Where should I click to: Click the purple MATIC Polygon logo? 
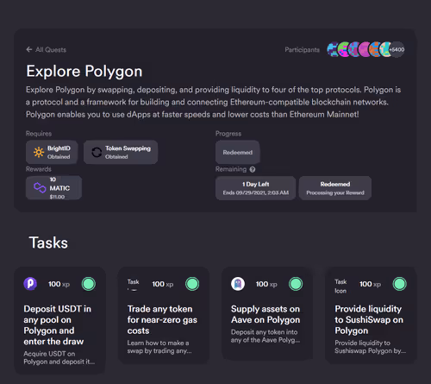[40, 187]
